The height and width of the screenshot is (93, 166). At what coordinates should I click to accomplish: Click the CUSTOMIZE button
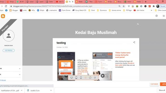click(154, 84)
